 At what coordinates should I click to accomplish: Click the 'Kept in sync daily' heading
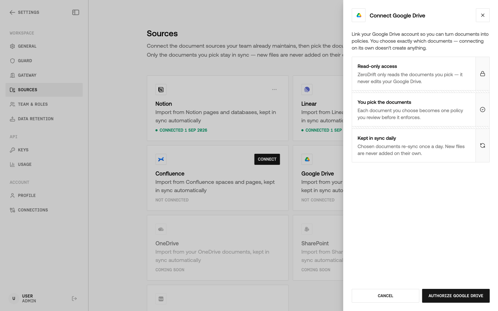coord(377,138)
